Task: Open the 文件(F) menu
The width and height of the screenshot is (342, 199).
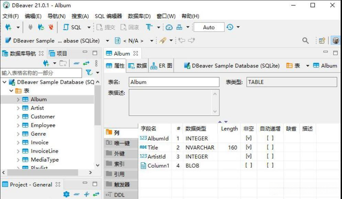Action: [10, 16]
